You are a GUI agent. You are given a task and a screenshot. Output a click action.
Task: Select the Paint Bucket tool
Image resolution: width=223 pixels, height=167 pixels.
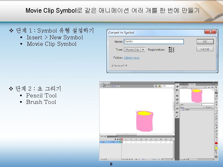216,125
